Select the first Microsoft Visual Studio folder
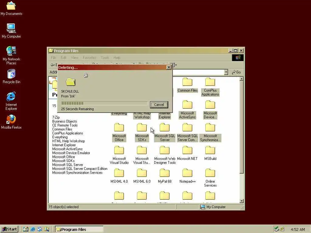The width and height of the screenshot is (311, 233). [119, 155]
